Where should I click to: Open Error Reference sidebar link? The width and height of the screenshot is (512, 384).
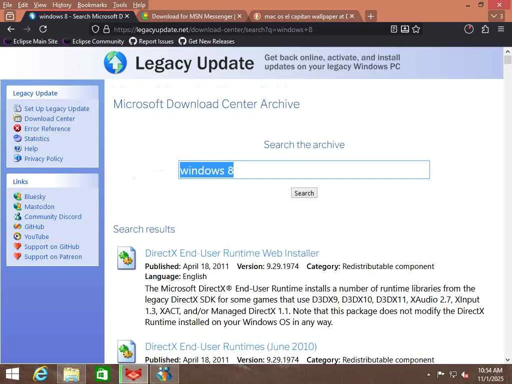point(47,128)
